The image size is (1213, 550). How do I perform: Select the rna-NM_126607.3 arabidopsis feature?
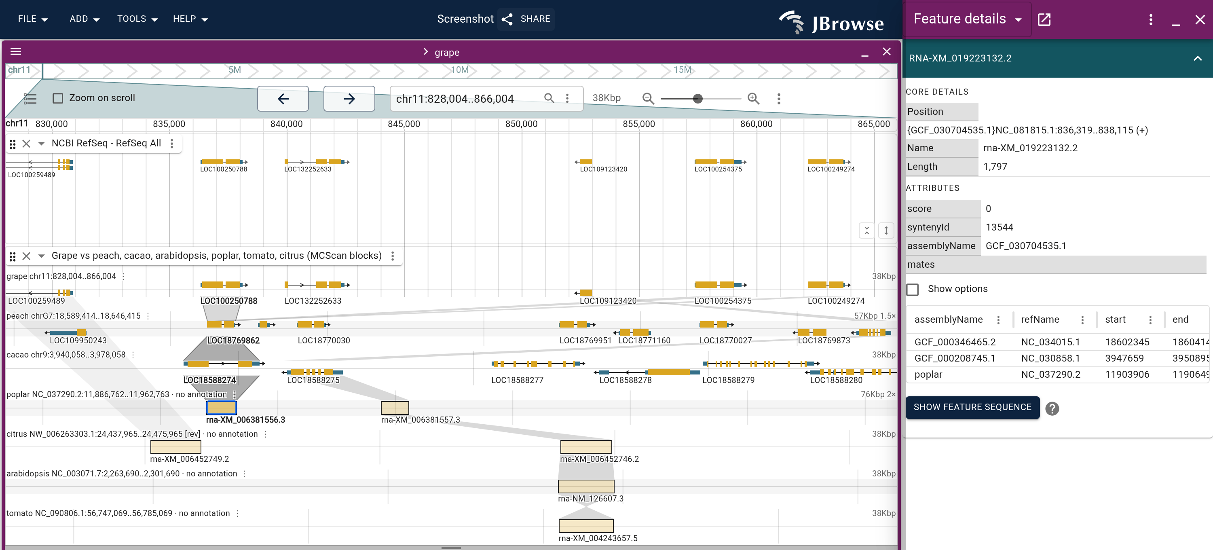(x=586, y=486)
